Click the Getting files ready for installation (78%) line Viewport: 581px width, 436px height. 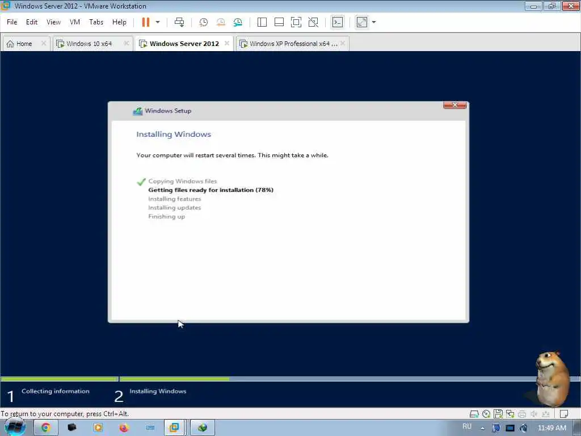pyautogui.click(x=210, y=190)
